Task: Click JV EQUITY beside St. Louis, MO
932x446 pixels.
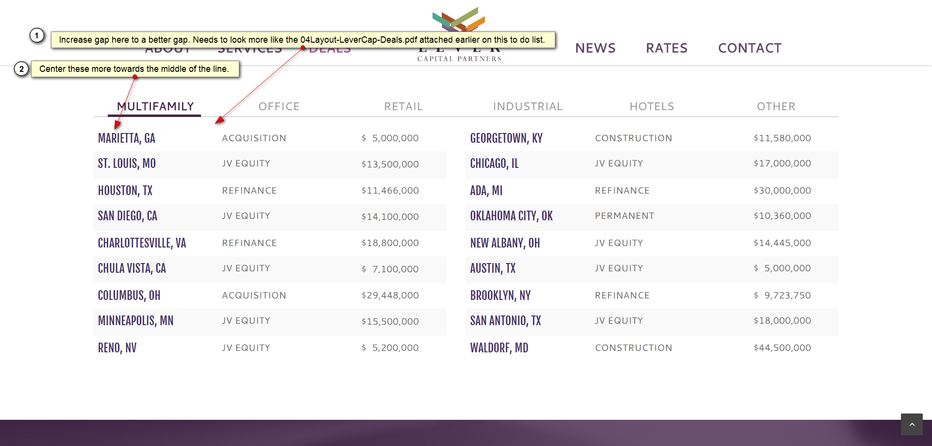Action: (246, 164)
